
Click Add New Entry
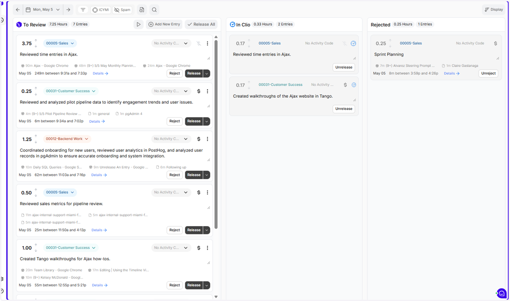[x=164, y=24]
